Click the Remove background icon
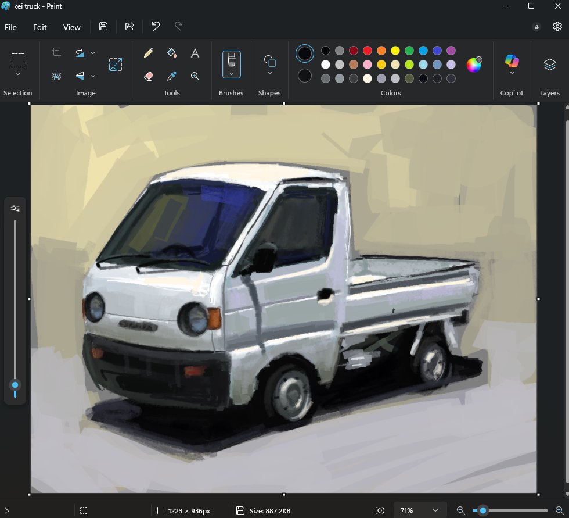This screenshot has height=518, width=569. pyautogui.click(x=56, y=76)
